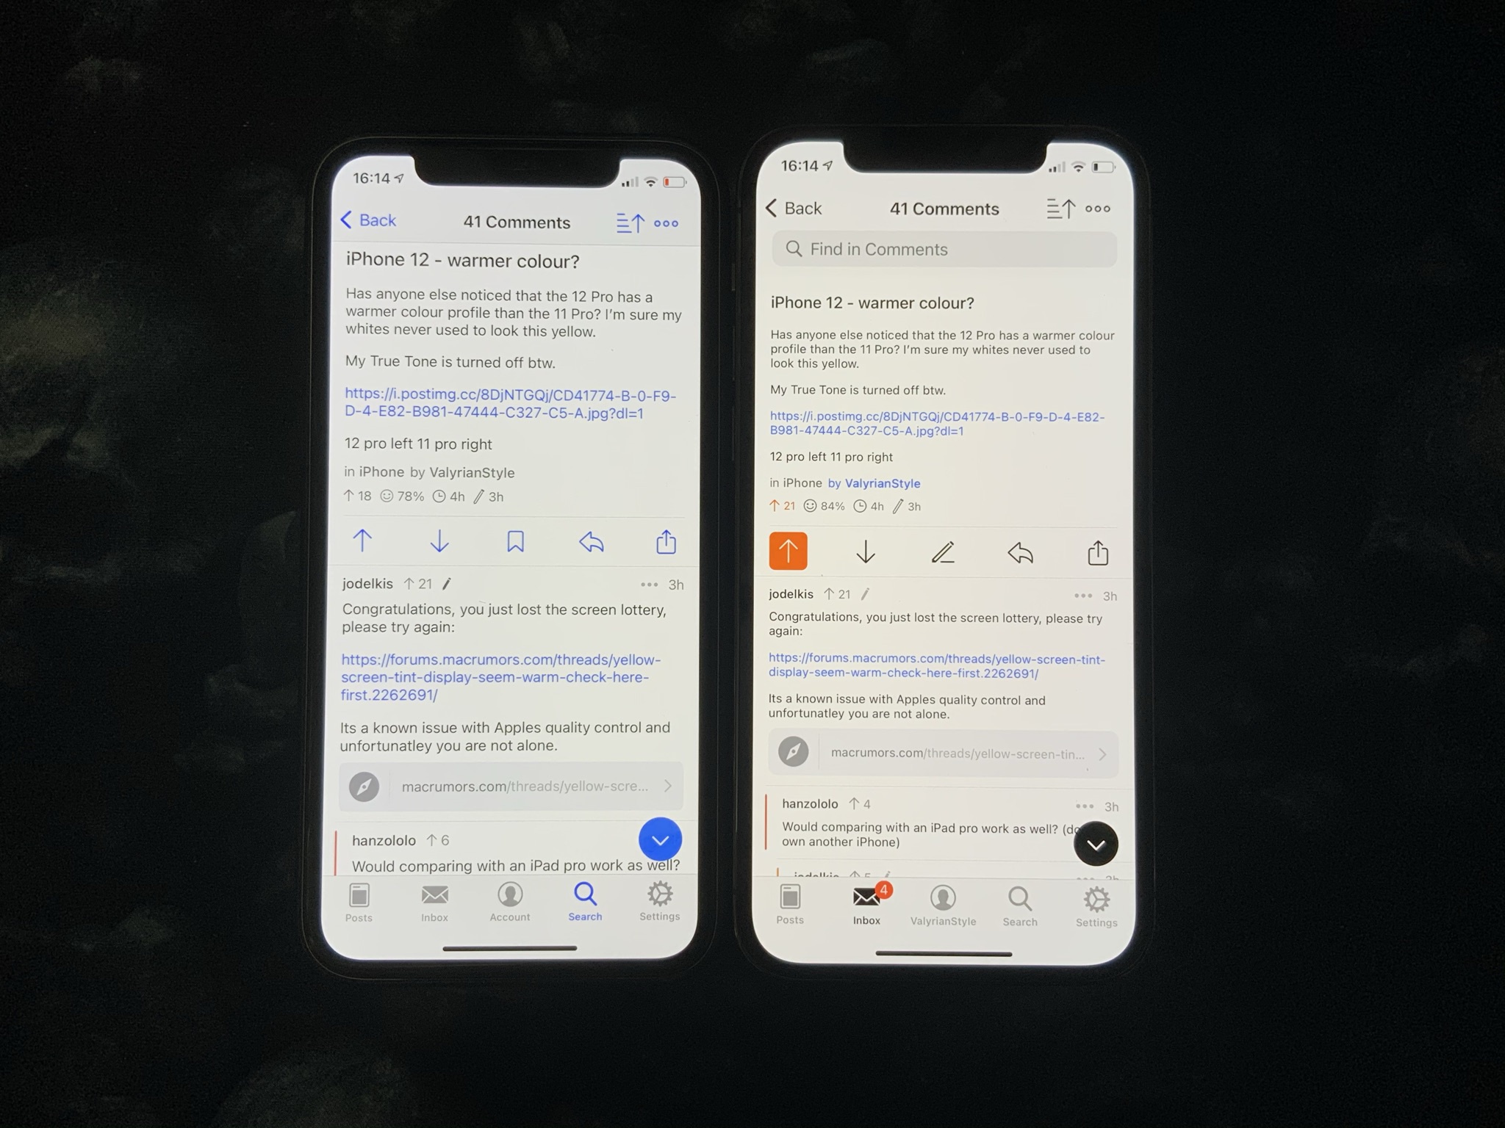1505x1128 pixels.
Task: Tap the edit pencil icon on right phone
Action: (944, 549)
